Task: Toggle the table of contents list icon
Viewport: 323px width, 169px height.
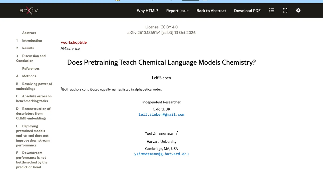Action: [x=272, y=10]
